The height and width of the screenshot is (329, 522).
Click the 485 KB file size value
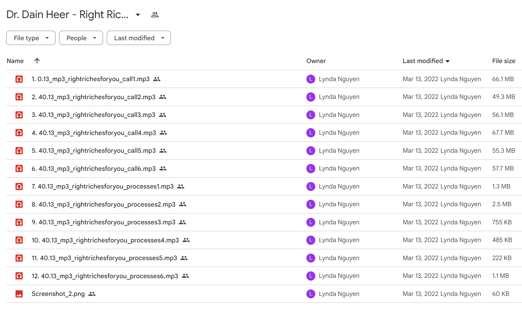click(x=502, y=240)
